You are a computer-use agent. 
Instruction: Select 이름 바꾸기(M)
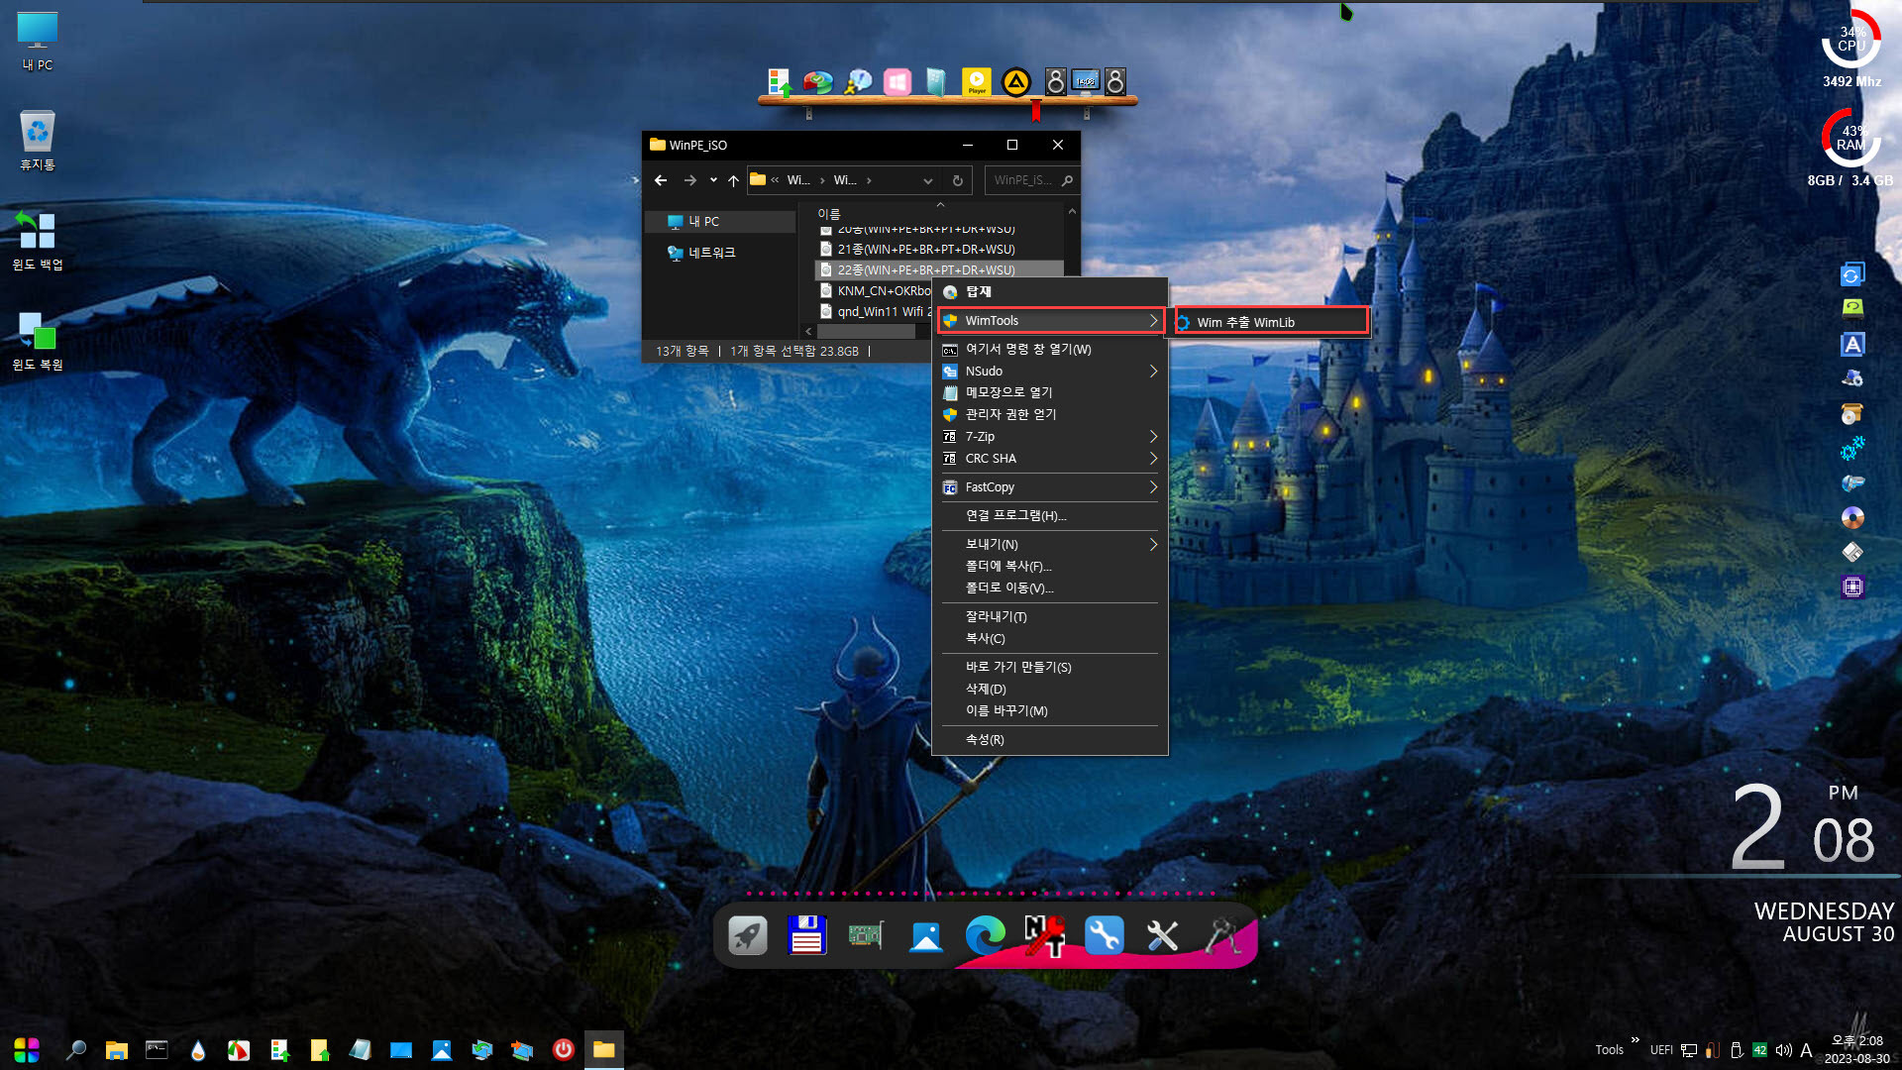pos(1051,711)
